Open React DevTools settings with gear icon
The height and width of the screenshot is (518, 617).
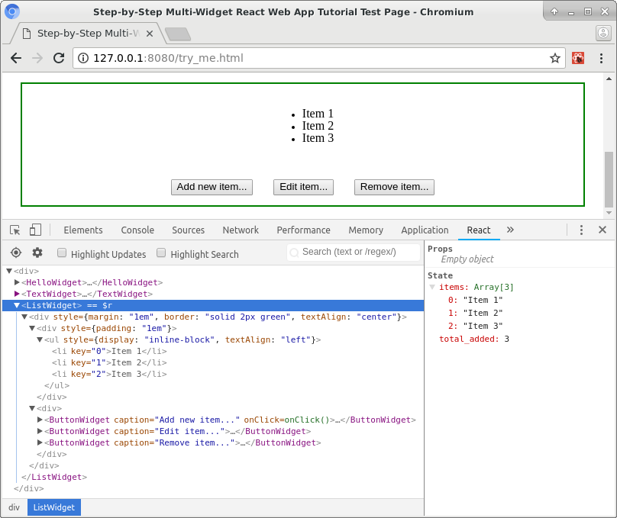35,253
